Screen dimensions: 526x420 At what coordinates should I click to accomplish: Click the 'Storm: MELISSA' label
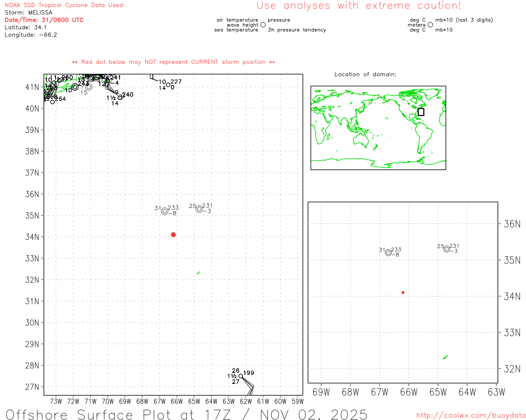pos(28,13)
